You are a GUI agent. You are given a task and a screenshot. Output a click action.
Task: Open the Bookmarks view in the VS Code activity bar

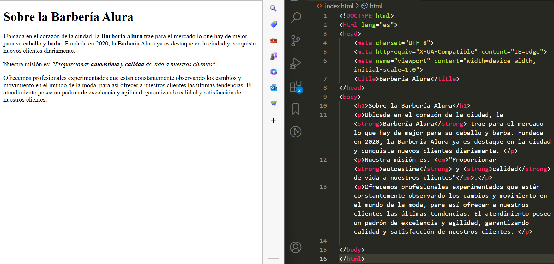[296, 109]
